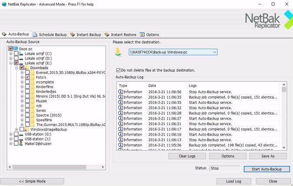
Task: Click the NetBak Replicator title bar icon
Action: point(4,4)
